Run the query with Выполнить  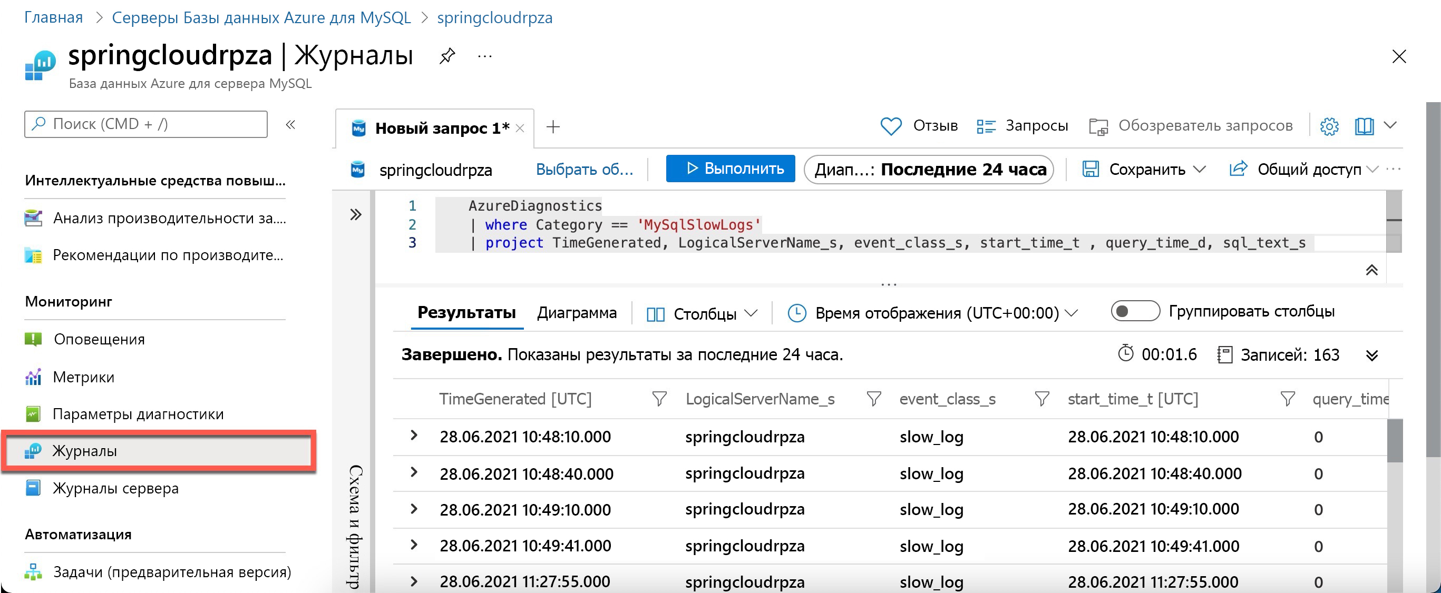730,168
